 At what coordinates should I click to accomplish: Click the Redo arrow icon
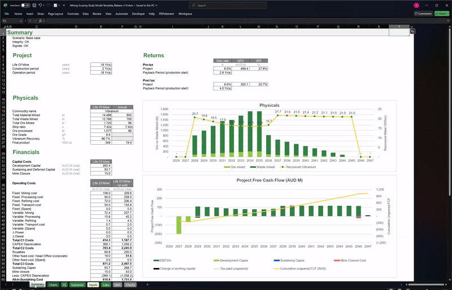pos(48,5)
